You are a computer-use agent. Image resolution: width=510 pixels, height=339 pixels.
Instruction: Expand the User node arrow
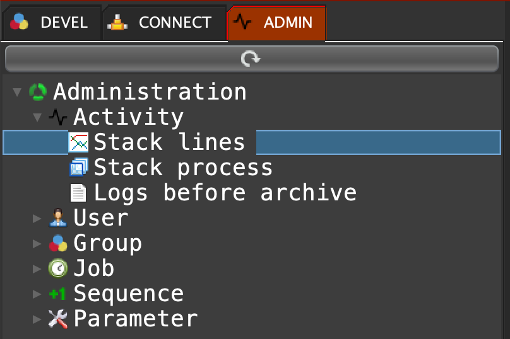pyautogui.click(x=37, y=219)
